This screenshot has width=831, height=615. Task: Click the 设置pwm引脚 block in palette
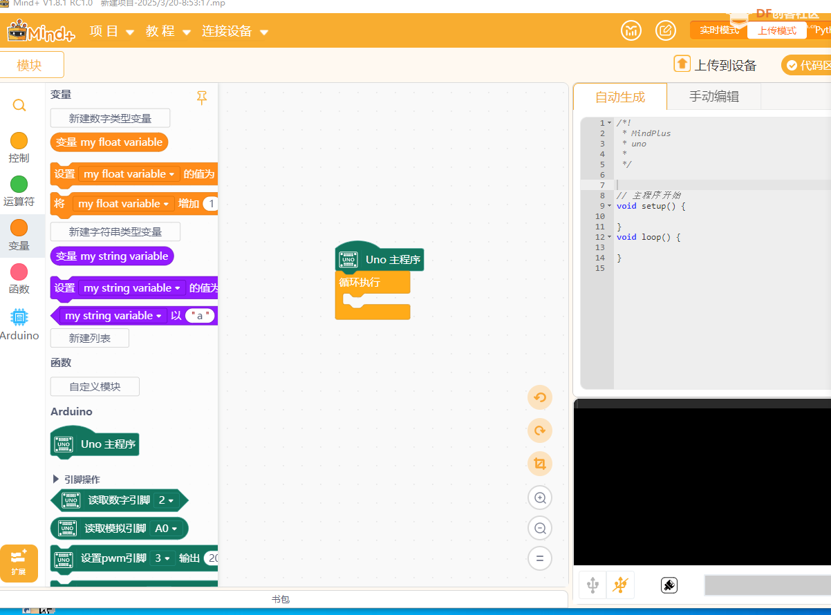[135, 558]
